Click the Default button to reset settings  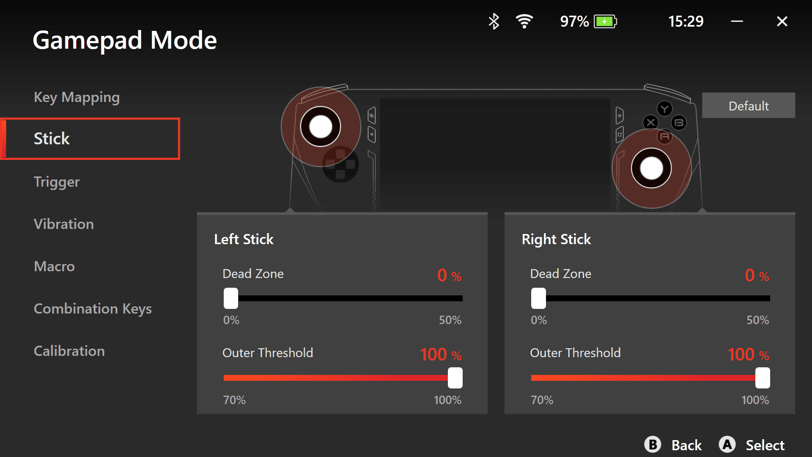point(749,106)
